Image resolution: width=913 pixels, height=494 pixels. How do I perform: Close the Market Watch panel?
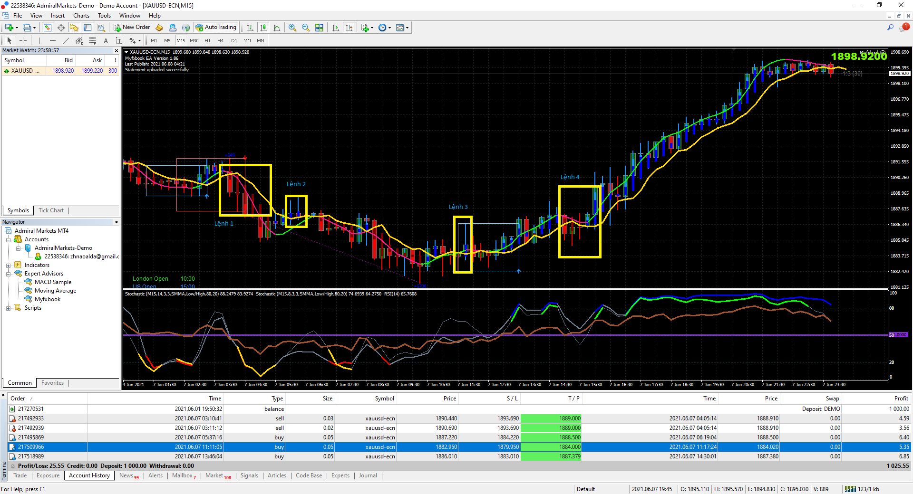(117, 50)
